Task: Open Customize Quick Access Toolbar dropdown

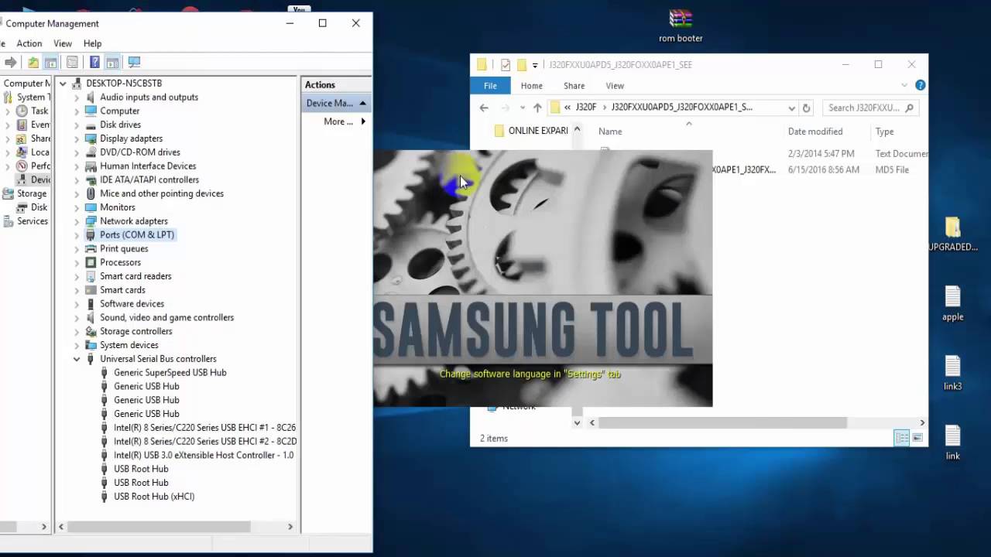Action: pos(535,66)
